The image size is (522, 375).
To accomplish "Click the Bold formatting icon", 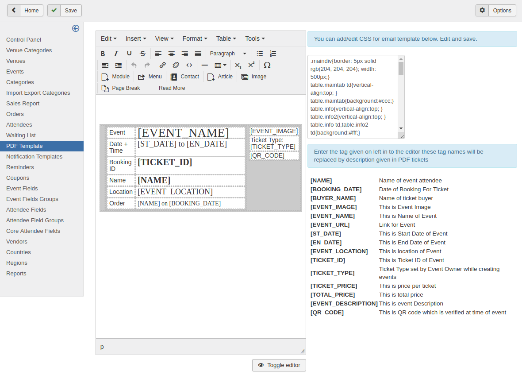I will [x=103, y=54].
